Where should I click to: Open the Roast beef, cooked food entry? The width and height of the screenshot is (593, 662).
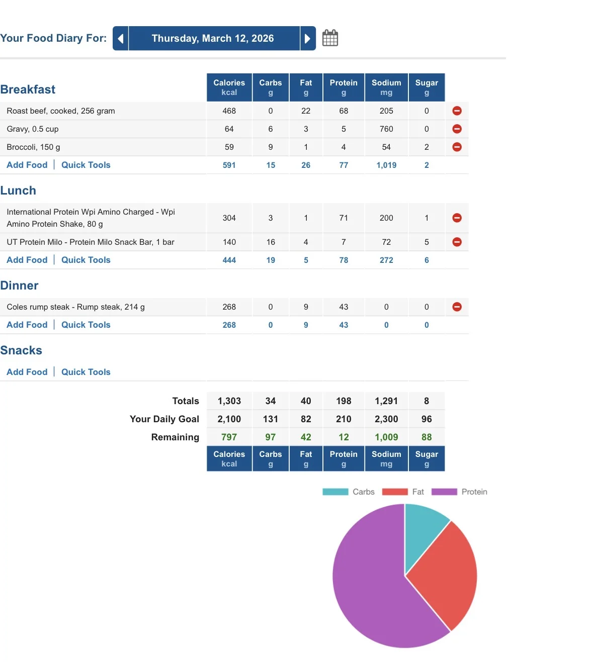tap(61, 111)
